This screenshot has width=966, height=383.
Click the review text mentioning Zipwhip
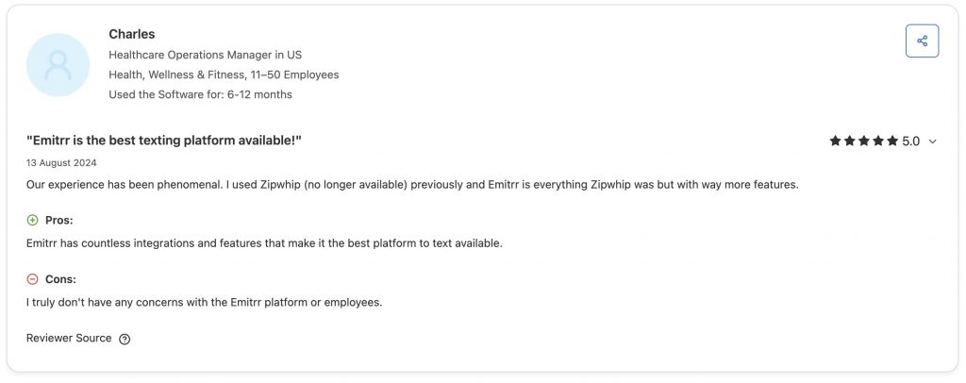(412, 184)
